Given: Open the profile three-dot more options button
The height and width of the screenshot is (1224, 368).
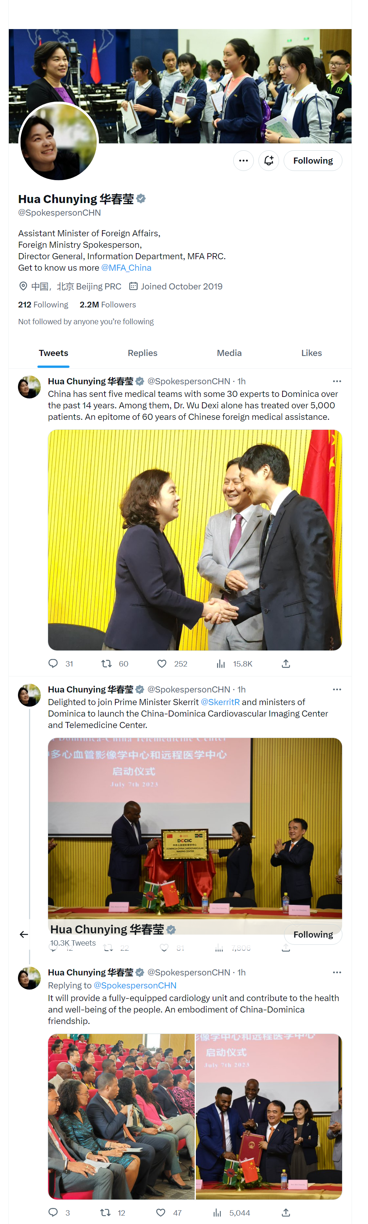Looking at the screenshot, I should pyautogui.click(x=243, y=161).
